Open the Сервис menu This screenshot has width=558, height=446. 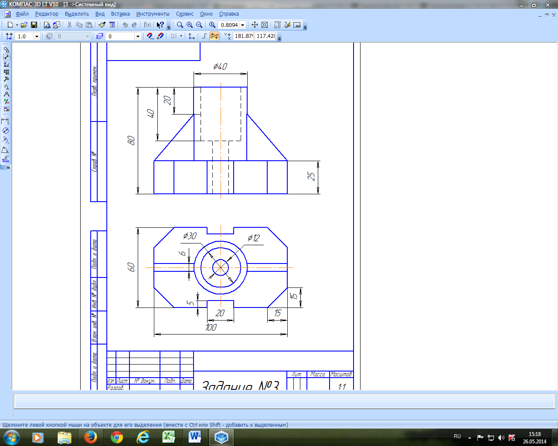coord(185,14)
